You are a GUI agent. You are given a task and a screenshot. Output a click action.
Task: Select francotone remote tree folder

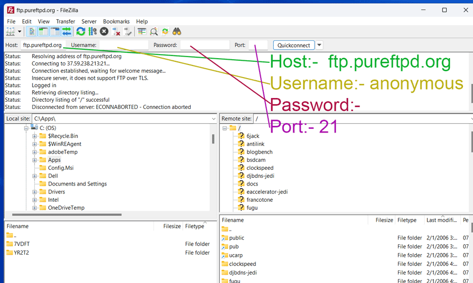click(260, 200)
